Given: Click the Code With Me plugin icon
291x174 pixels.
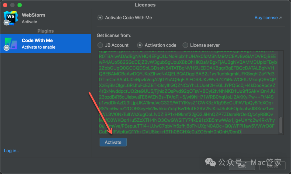Looking at the screenshot, I should point(11,44).
